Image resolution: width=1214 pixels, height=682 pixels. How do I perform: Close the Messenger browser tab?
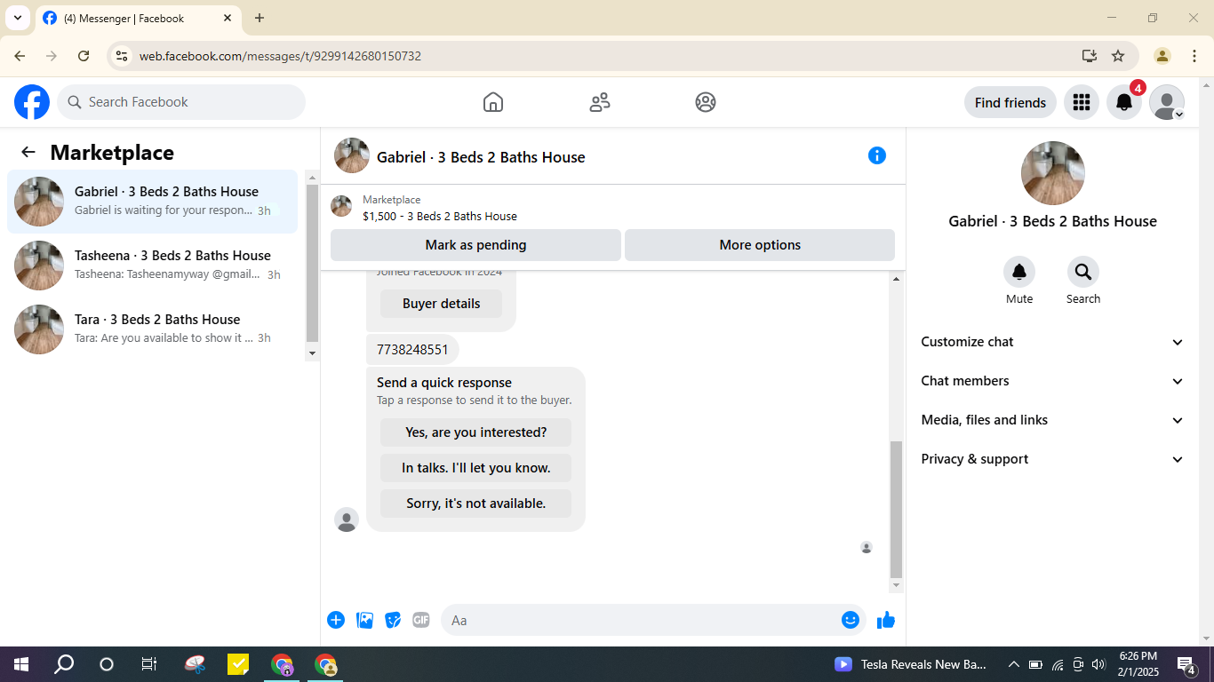tap(228, 18)
